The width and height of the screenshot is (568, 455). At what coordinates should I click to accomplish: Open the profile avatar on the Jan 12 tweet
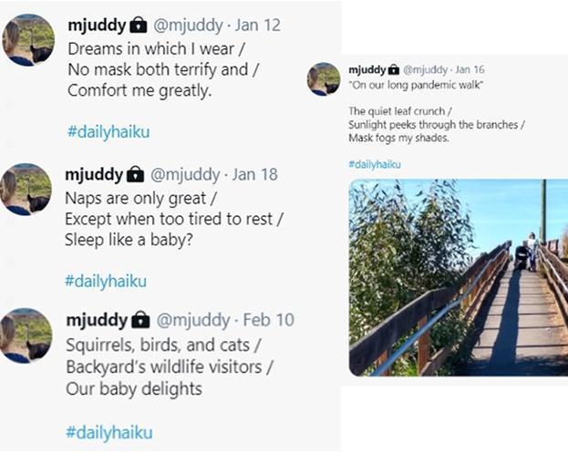click(27, 40)
